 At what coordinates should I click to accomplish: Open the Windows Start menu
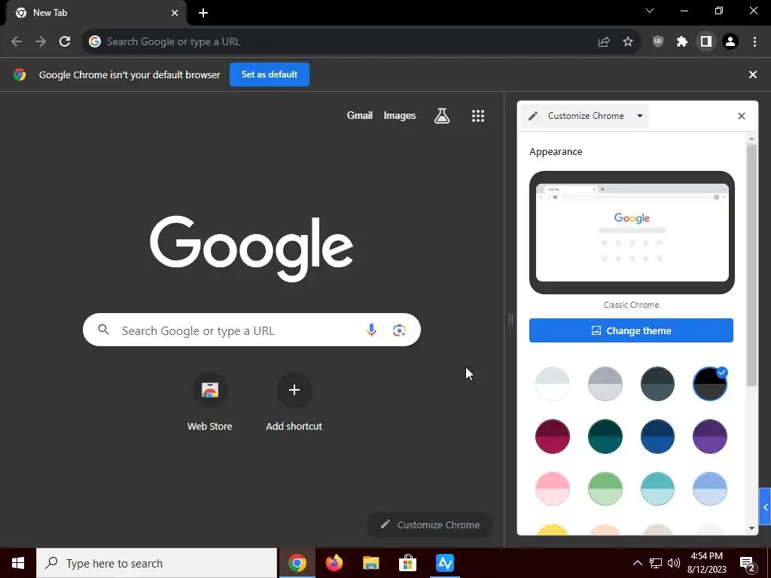point(18,563)
